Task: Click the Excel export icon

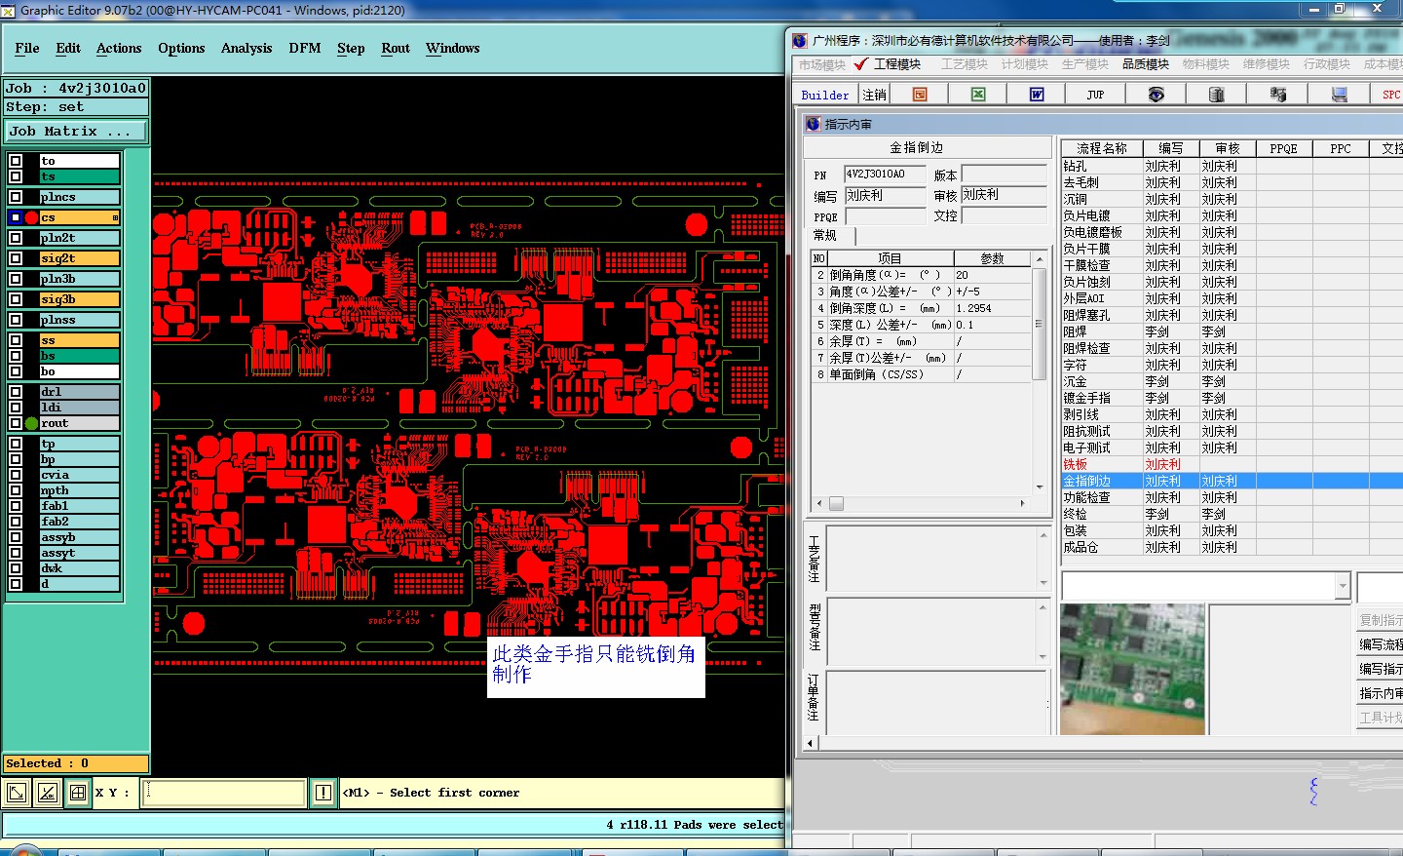Action: pyautogui.click(x=978, y=94)
